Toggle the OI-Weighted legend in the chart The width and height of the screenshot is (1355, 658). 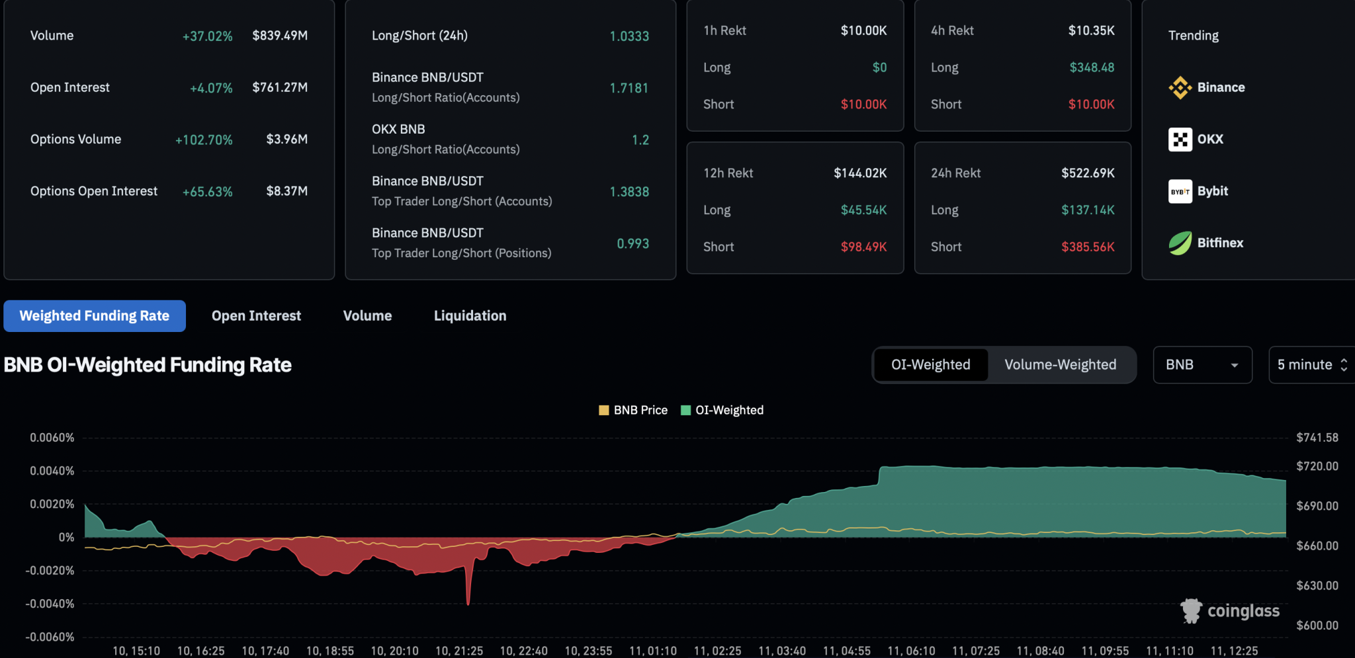coord(721,410)
